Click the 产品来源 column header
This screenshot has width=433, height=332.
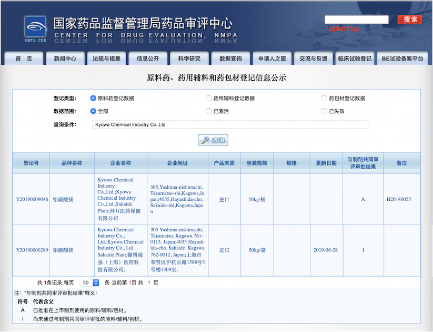[224, 163]
